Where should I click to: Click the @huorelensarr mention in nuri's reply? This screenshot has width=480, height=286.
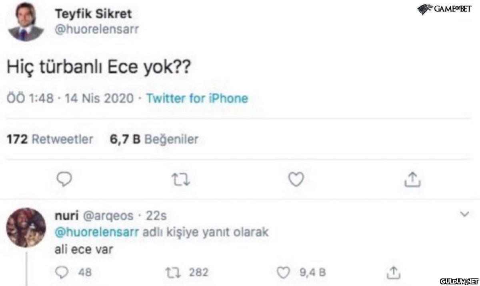(x=96, y=233)
